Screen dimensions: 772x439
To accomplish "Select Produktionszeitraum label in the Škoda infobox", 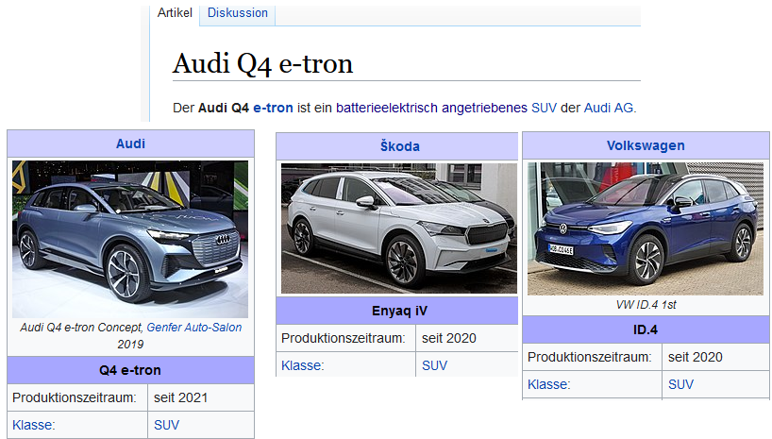I will point(344,338).
